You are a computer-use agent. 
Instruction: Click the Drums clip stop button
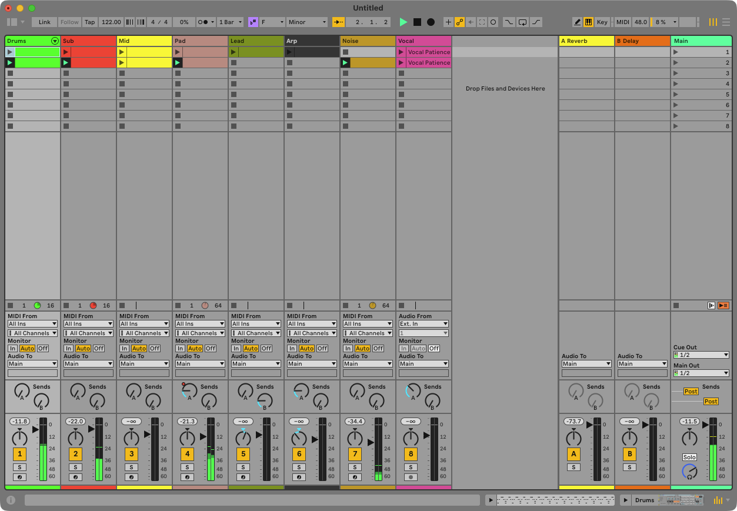[10, 305]
